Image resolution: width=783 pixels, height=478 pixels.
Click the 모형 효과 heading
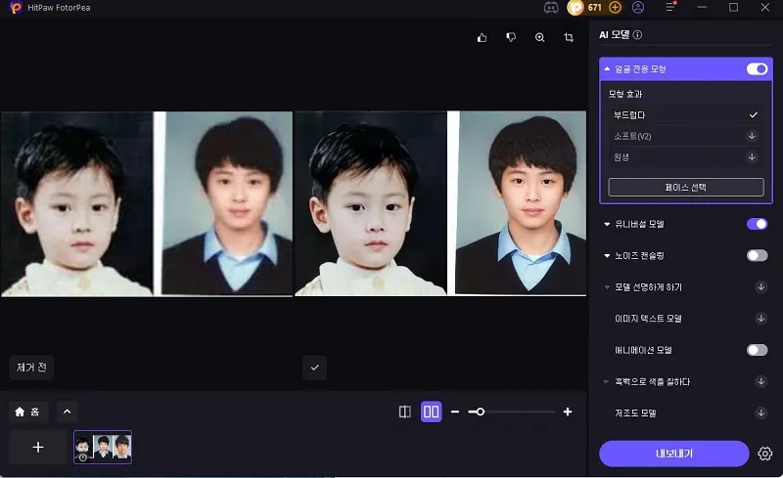[x=625, y=94]
